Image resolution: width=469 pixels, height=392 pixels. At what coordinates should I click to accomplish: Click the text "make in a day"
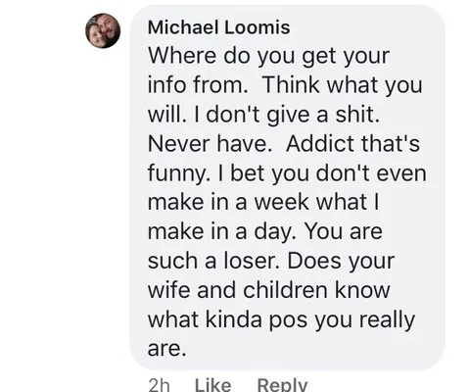pyautogui.click(x=218, y=232)
